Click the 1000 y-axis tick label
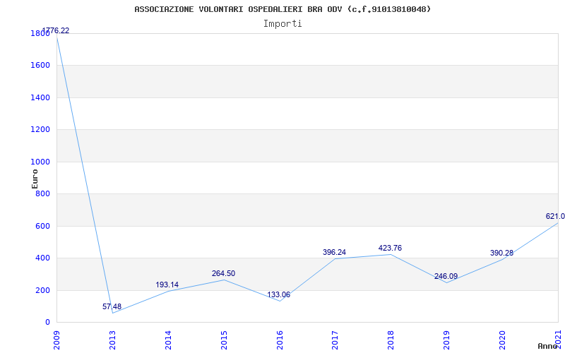 (x=40, y=162)
